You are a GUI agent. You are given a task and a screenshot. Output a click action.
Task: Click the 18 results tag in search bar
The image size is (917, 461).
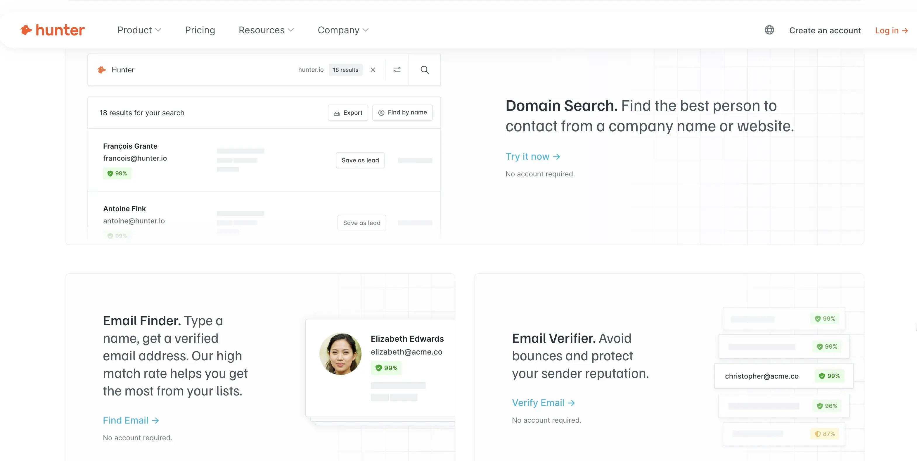345,70
